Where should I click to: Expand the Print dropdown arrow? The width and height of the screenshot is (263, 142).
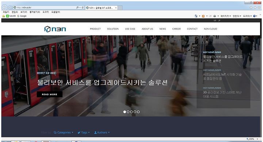coord(218,16)
